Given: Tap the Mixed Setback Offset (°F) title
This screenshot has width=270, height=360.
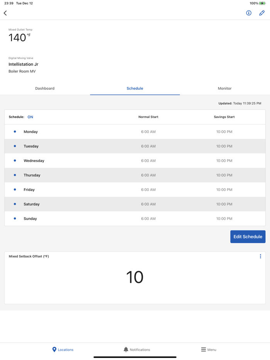Looking at the screenshot, I should pyautogui.click(x=29, y=256).
